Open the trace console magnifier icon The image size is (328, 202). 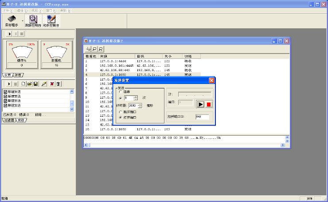click(x=33, y=19)
